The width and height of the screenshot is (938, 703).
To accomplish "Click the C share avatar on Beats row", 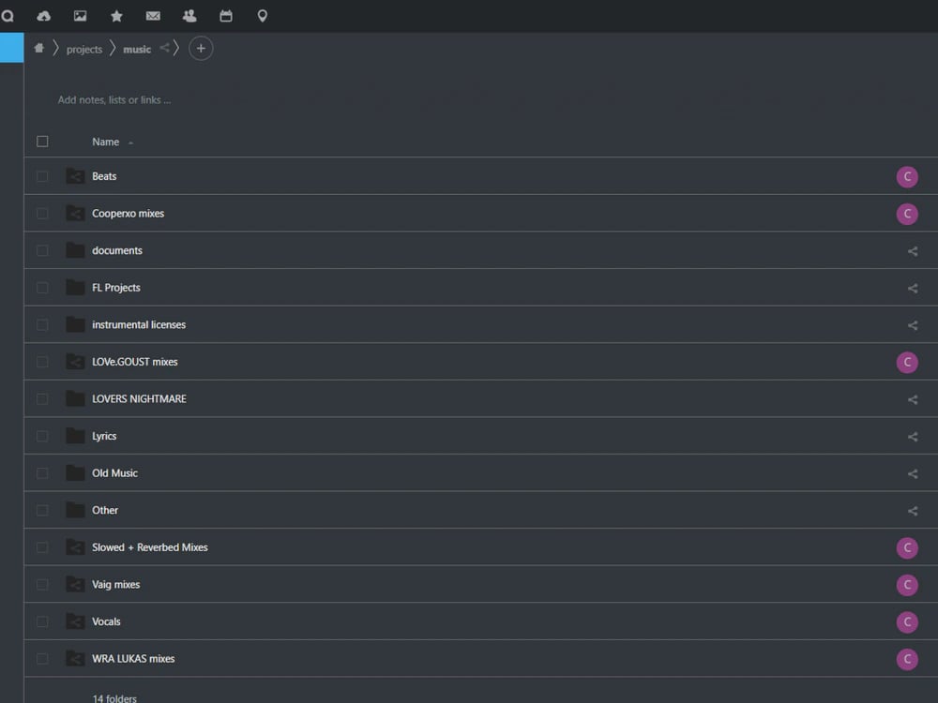I will pos(907,177).
